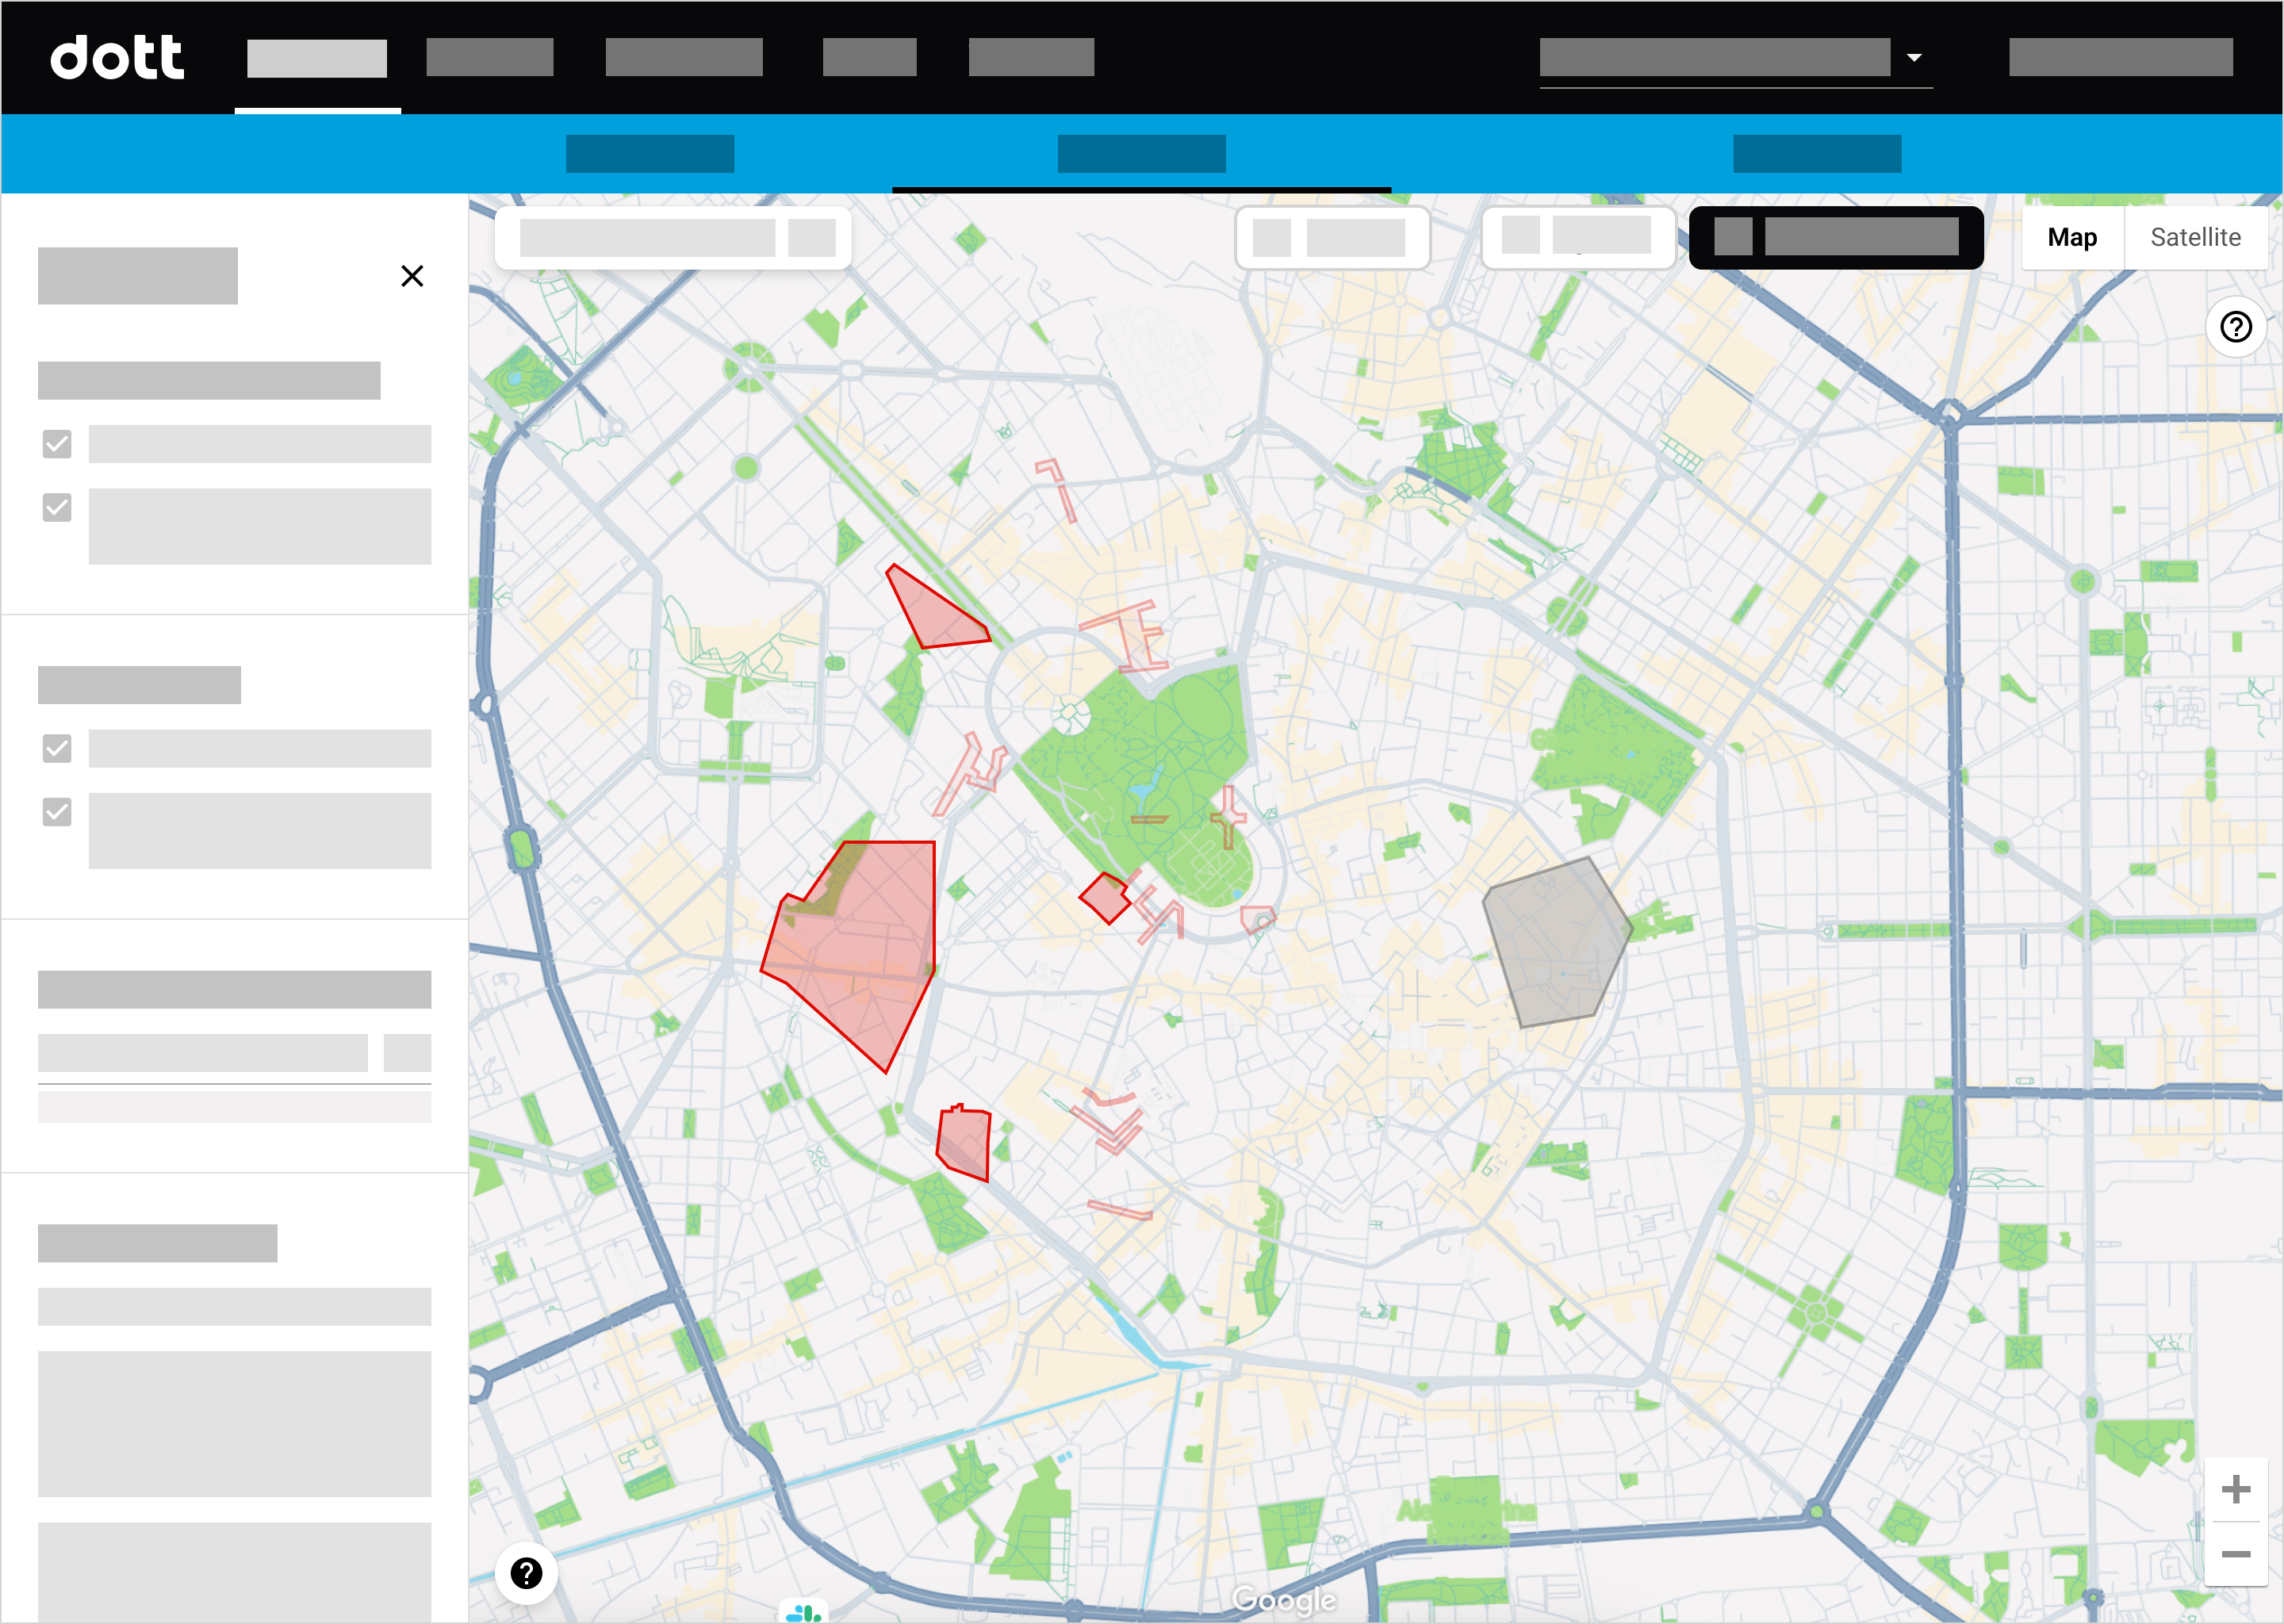Open the leftmost map overlay control panel
2284x1624 pixels.
(x=675, y=237)
